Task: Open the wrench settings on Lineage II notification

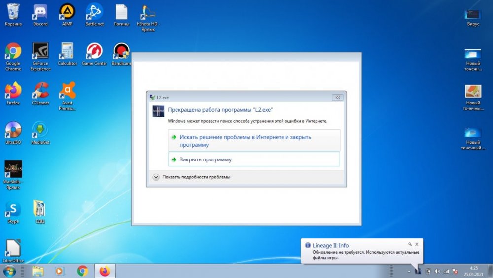Action: point(409,244)
